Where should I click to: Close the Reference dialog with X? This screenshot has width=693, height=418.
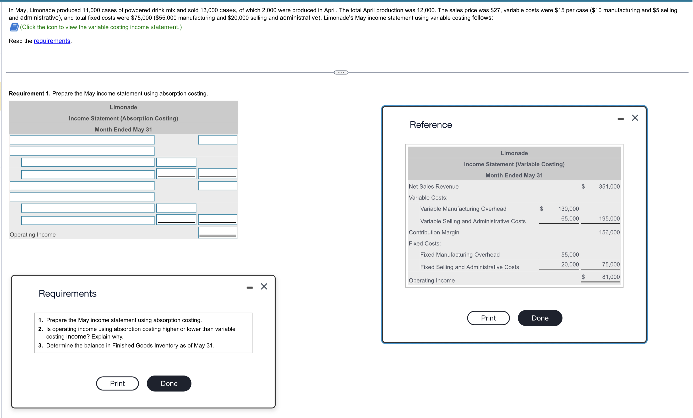(635, 118)
